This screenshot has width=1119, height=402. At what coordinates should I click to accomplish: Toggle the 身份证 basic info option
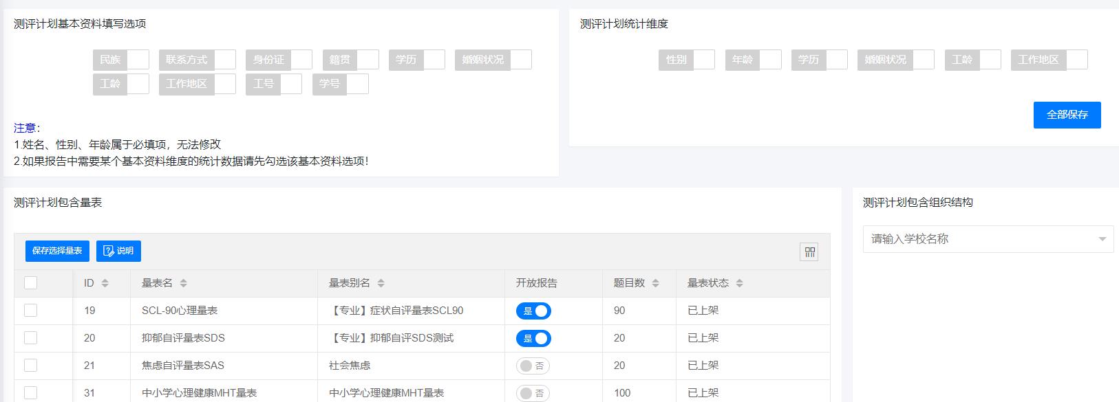(279, 60)
